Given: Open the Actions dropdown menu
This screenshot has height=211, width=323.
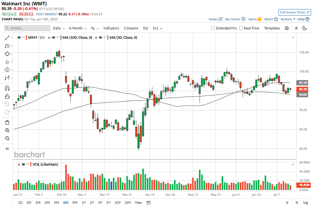Looking at the screenshot, I should point(288,19).
